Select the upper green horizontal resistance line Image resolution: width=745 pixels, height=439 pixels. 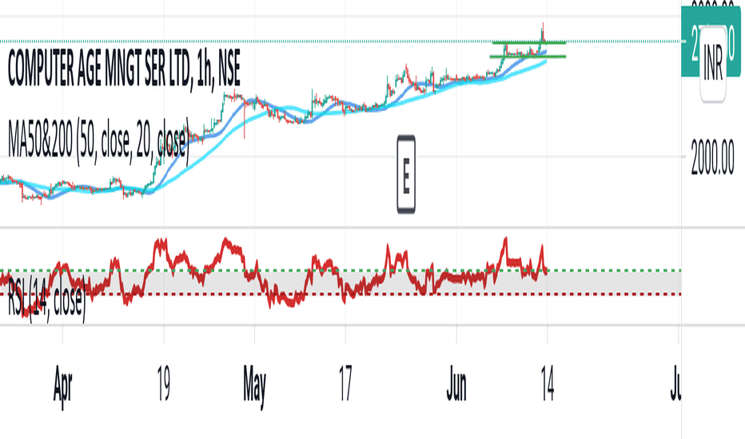pos(529,43)
